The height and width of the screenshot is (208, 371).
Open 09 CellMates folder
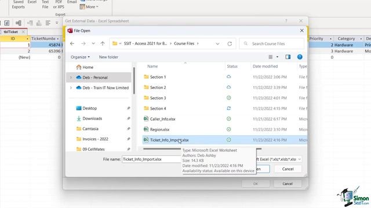[x=90, y=149]
